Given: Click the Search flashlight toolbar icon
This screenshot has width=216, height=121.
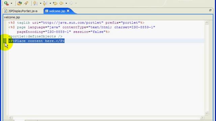Looking at the screenshot, I should click(x=26, y=3).
